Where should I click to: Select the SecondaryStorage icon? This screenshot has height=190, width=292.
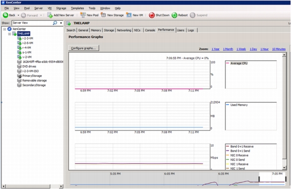(x=19, y=85)
